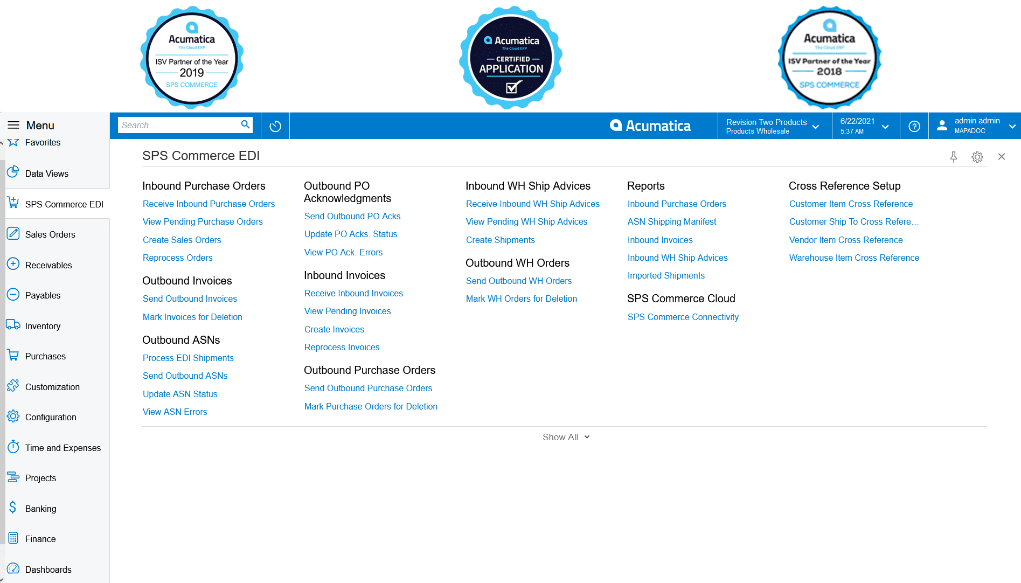The width and height of the screenshot is (1021, 583).
Task: Open SPS Commerce Connectivity link
Action: [x=683, y=317]
